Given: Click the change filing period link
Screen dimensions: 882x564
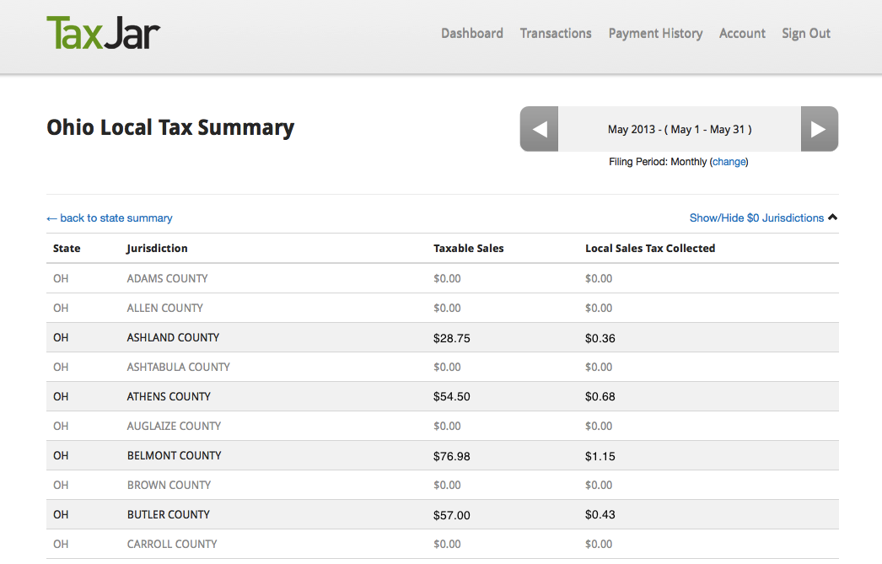Looking at the screenshot, I should click(729, 162).
